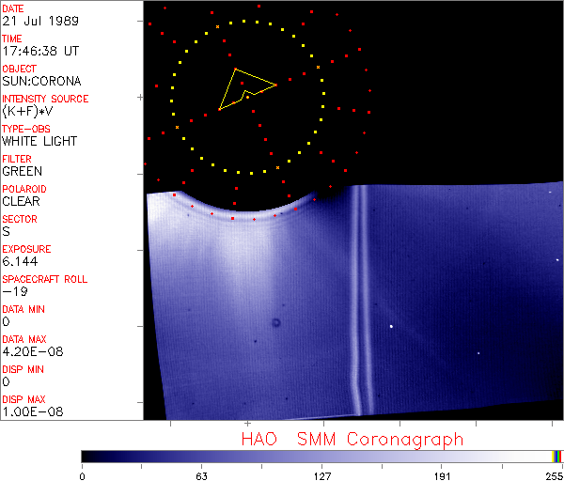Click the SPACECRAFT ROLL label
Image resolution: width=564 pixels, height=481 pixels.
pos(45,279)
